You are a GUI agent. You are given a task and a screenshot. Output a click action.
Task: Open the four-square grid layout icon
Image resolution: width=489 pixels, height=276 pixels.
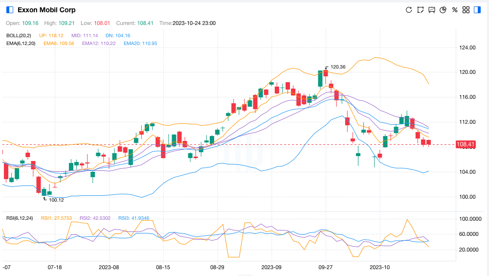pyautogui.click(x=466, y=10)
